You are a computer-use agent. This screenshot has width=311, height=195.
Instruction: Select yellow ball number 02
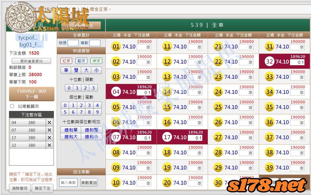pyautogui.click(x=116, y=61)
